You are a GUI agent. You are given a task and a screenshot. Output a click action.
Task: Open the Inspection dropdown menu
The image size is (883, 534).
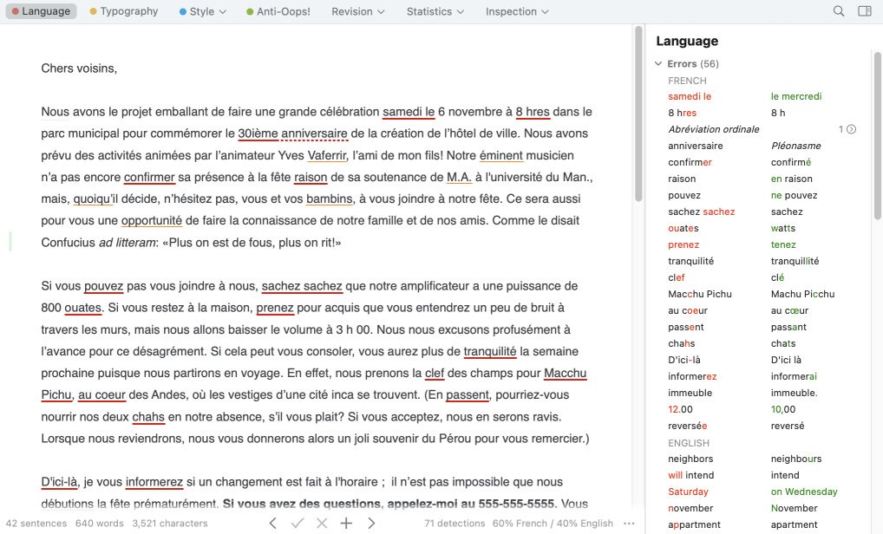pos(517,11)
